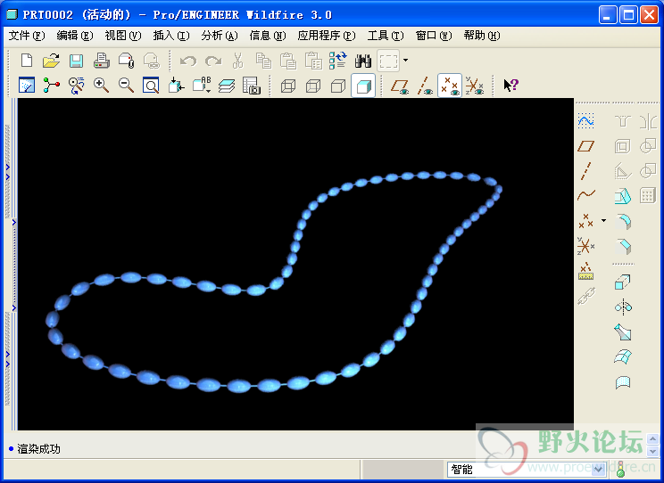Click the Datum Plane tool
Viewport: 664px width, 483px height.
click(x=586, y=146)
